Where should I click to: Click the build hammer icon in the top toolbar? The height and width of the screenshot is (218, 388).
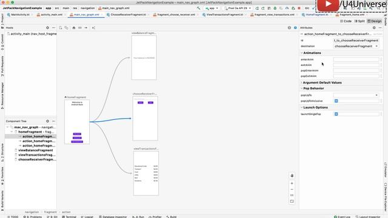198,8
